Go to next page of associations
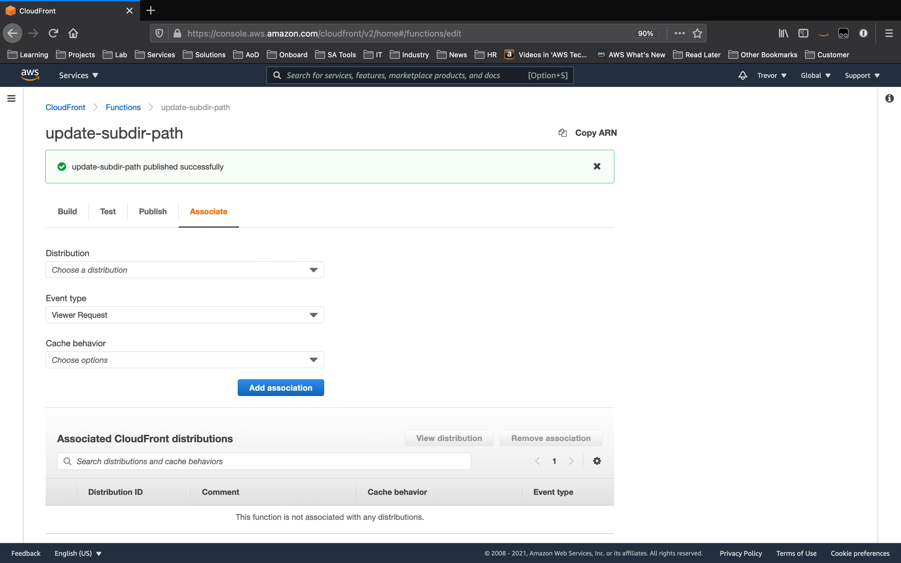The width and height of the screenshot is (901, 563). click(x=571, y=461)
